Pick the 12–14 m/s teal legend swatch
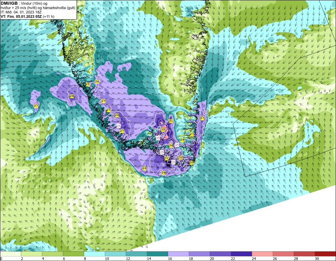336x261 pixels. tap(136, 254)
